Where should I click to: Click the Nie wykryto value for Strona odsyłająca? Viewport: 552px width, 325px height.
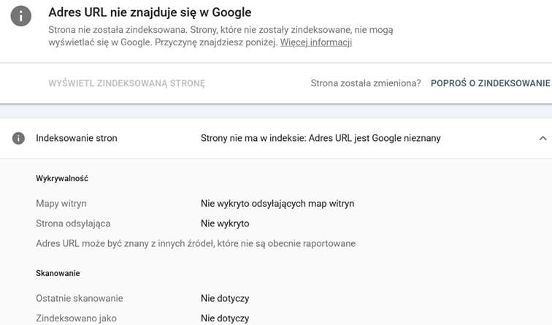coord(225,223)
